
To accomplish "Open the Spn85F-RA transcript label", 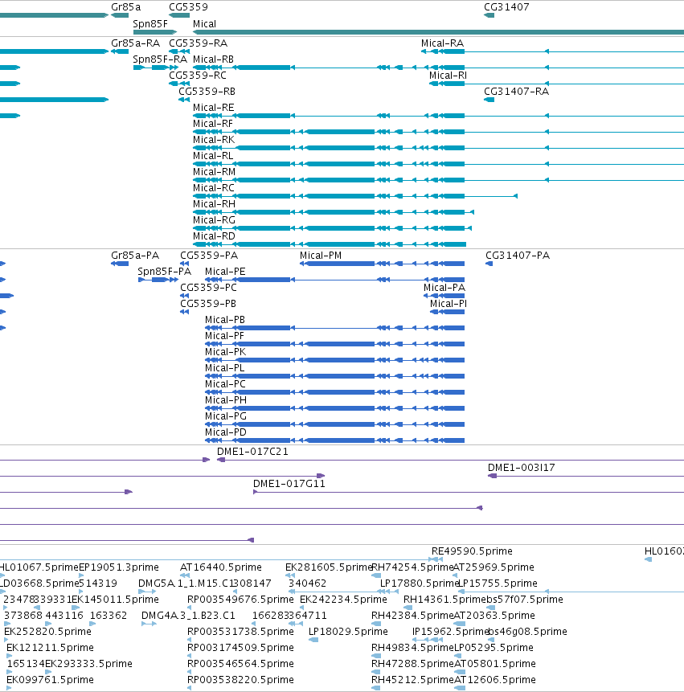I will pos(160,59).
